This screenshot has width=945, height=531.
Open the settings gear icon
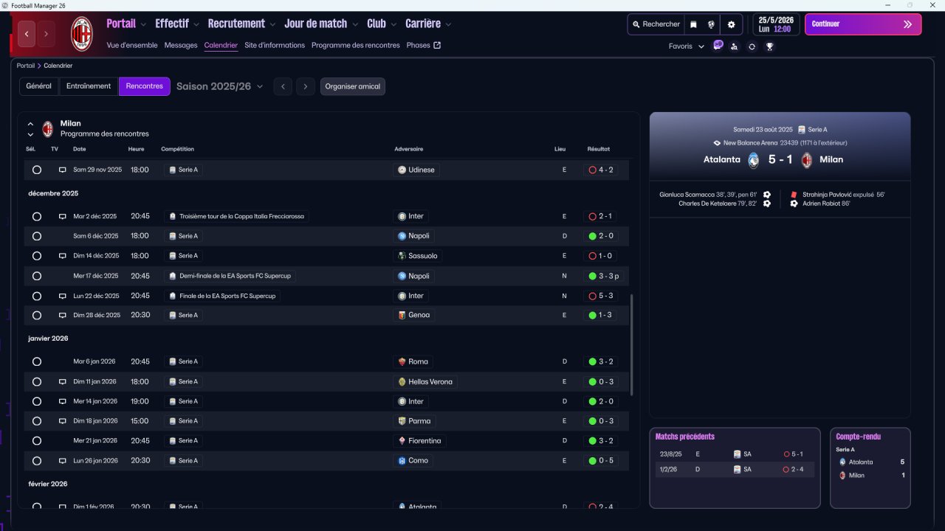tap(732, 24)
